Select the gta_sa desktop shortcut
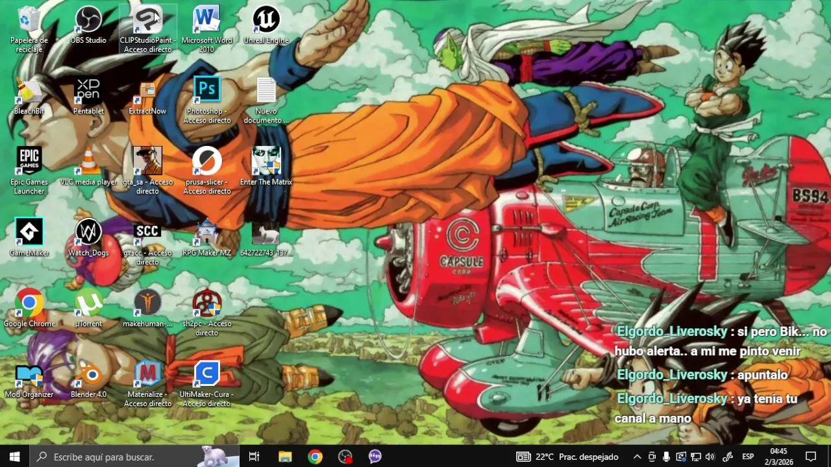Viewport: 831px width, 467px height. tap(147, 171)
